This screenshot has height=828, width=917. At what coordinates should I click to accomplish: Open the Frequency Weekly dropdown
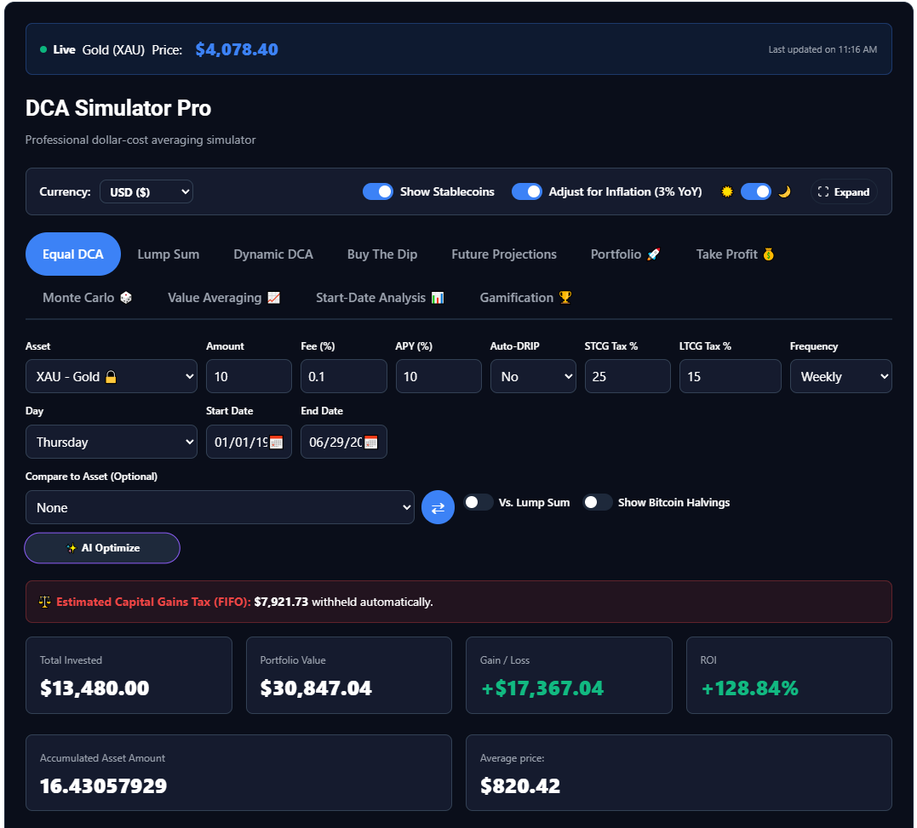(840, 376)
